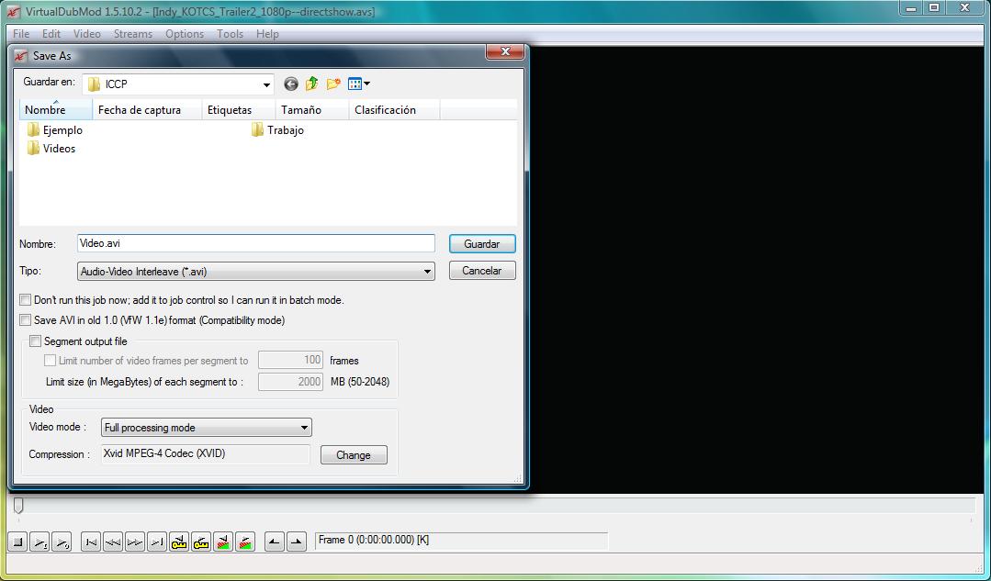Click Change compression button
This screenshot has width=991, height=581.
(354, 454)
